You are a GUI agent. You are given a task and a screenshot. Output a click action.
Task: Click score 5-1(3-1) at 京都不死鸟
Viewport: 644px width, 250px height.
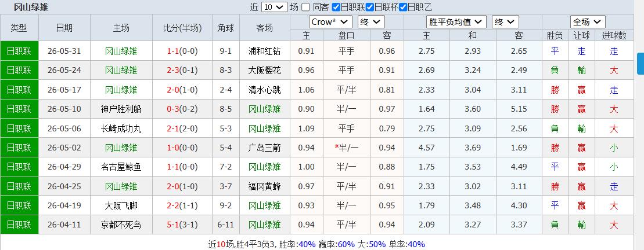[x=182, y=225]
